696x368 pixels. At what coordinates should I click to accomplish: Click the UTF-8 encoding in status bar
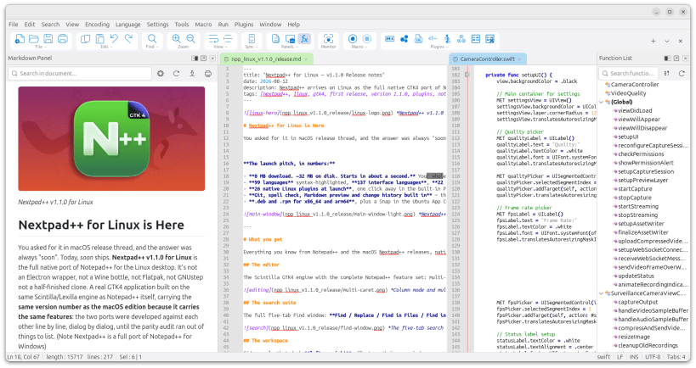click(x=653, y=357)
